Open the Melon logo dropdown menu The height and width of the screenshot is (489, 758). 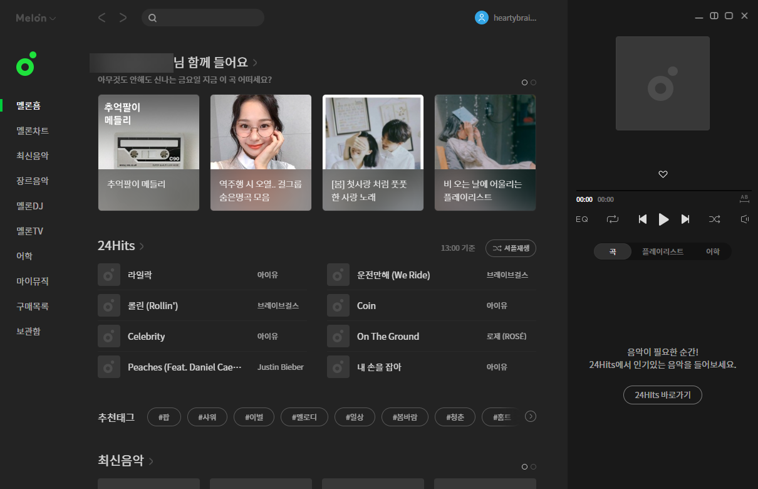click(36, 18)
